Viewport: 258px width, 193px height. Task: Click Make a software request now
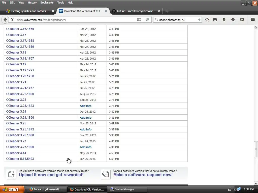(143, 175)
